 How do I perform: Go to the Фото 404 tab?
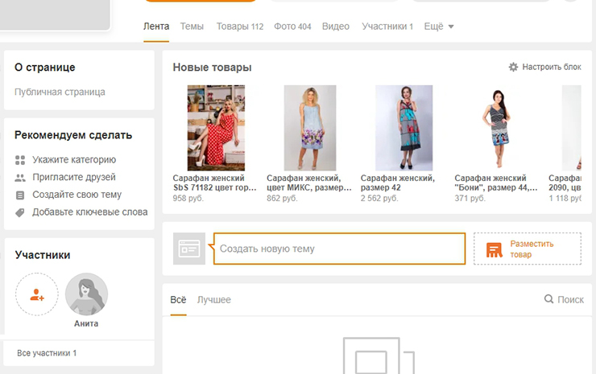point(292,27)
